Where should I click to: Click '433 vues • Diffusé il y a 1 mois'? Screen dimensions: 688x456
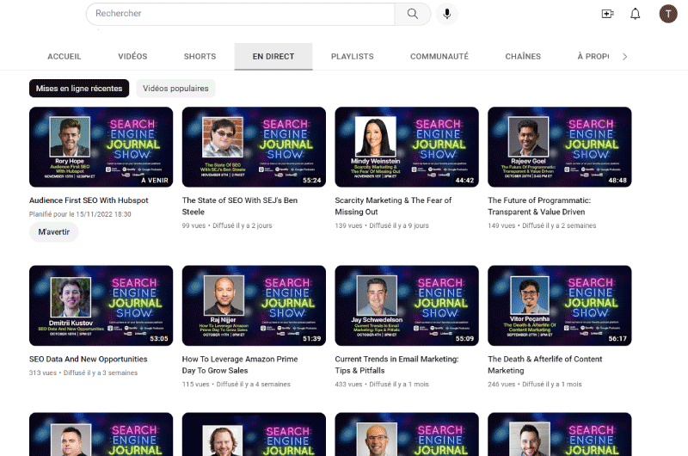click(x=382, y=384)
